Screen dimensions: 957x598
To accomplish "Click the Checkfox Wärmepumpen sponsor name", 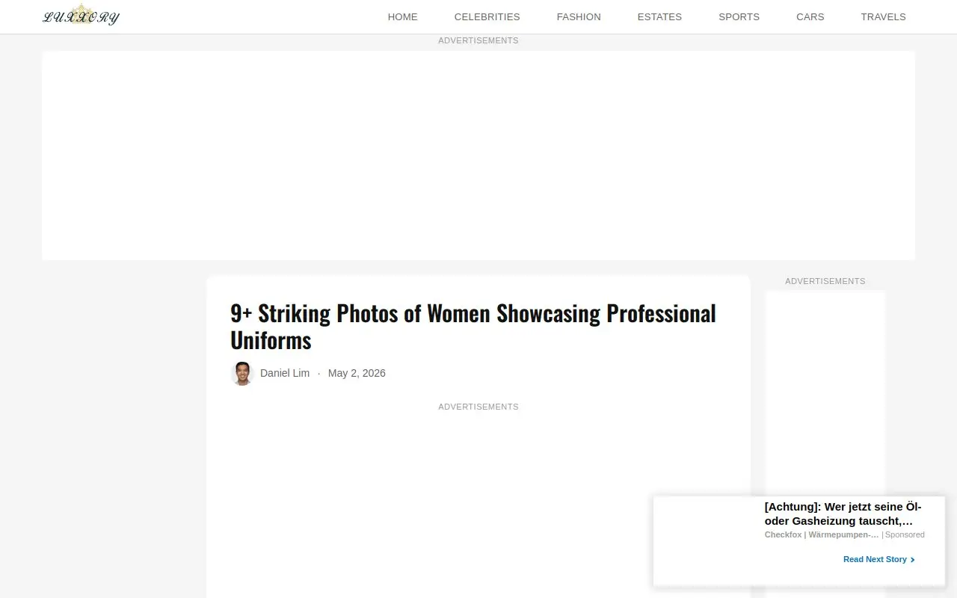I will tap(822, 534).
